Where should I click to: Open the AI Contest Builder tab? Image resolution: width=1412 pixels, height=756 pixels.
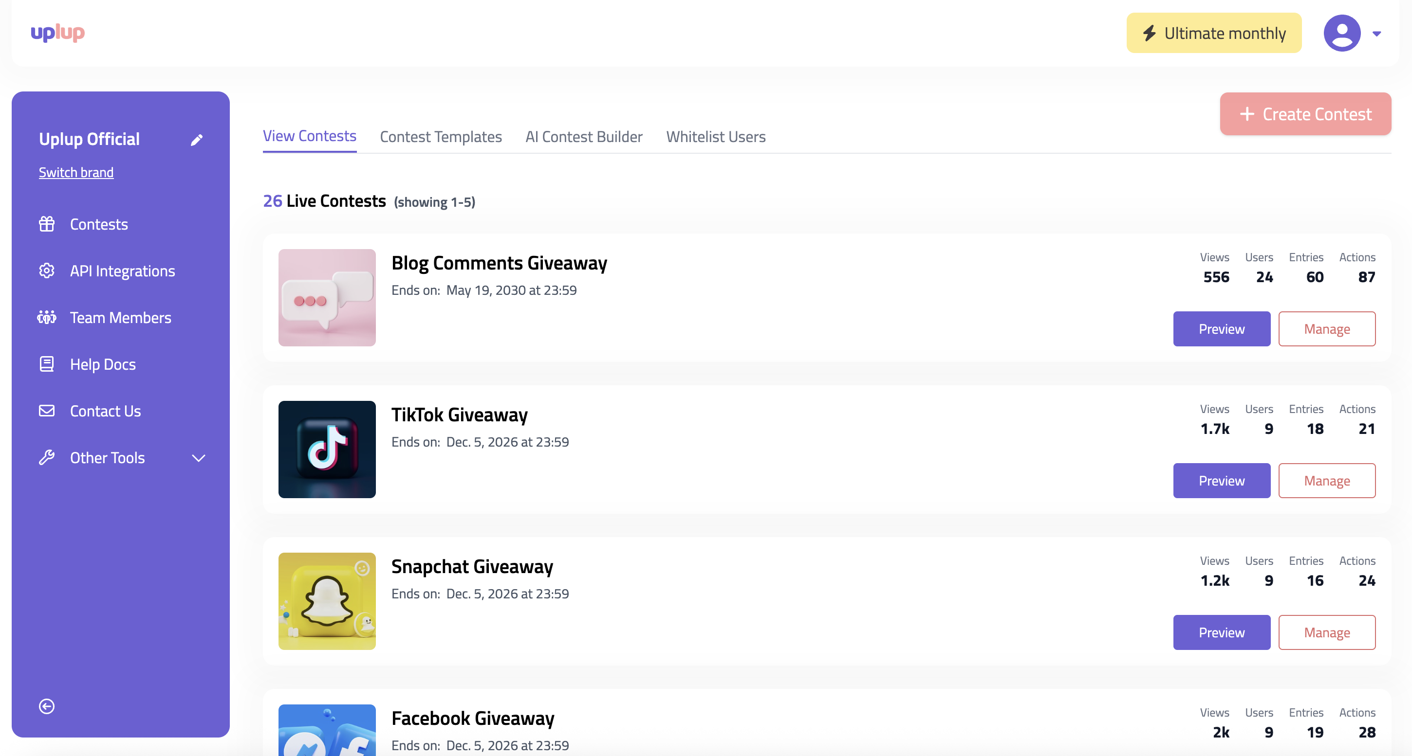pyautogui.click(x=584, y=137)
